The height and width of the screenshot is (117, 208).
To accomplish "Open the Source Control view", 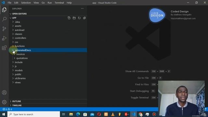I will click(x=4, y=29).
